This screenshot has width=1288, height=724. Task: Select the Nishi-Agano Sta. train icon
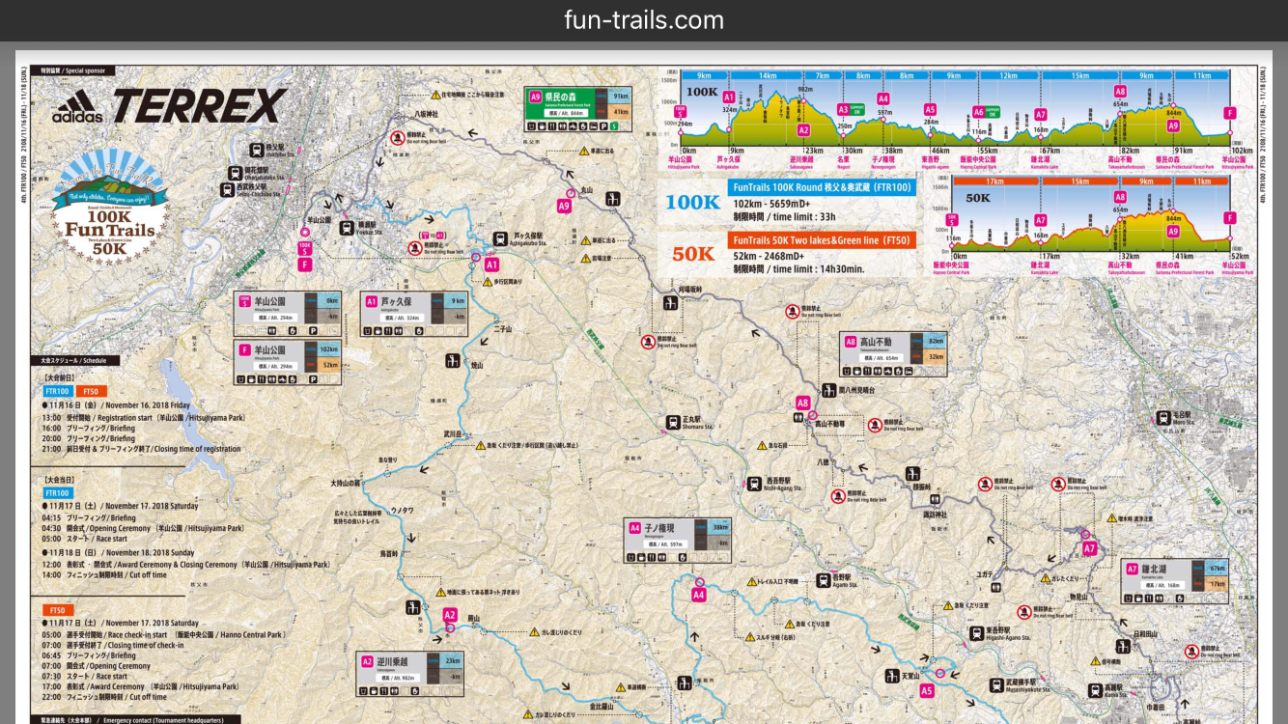click(754, 484)
